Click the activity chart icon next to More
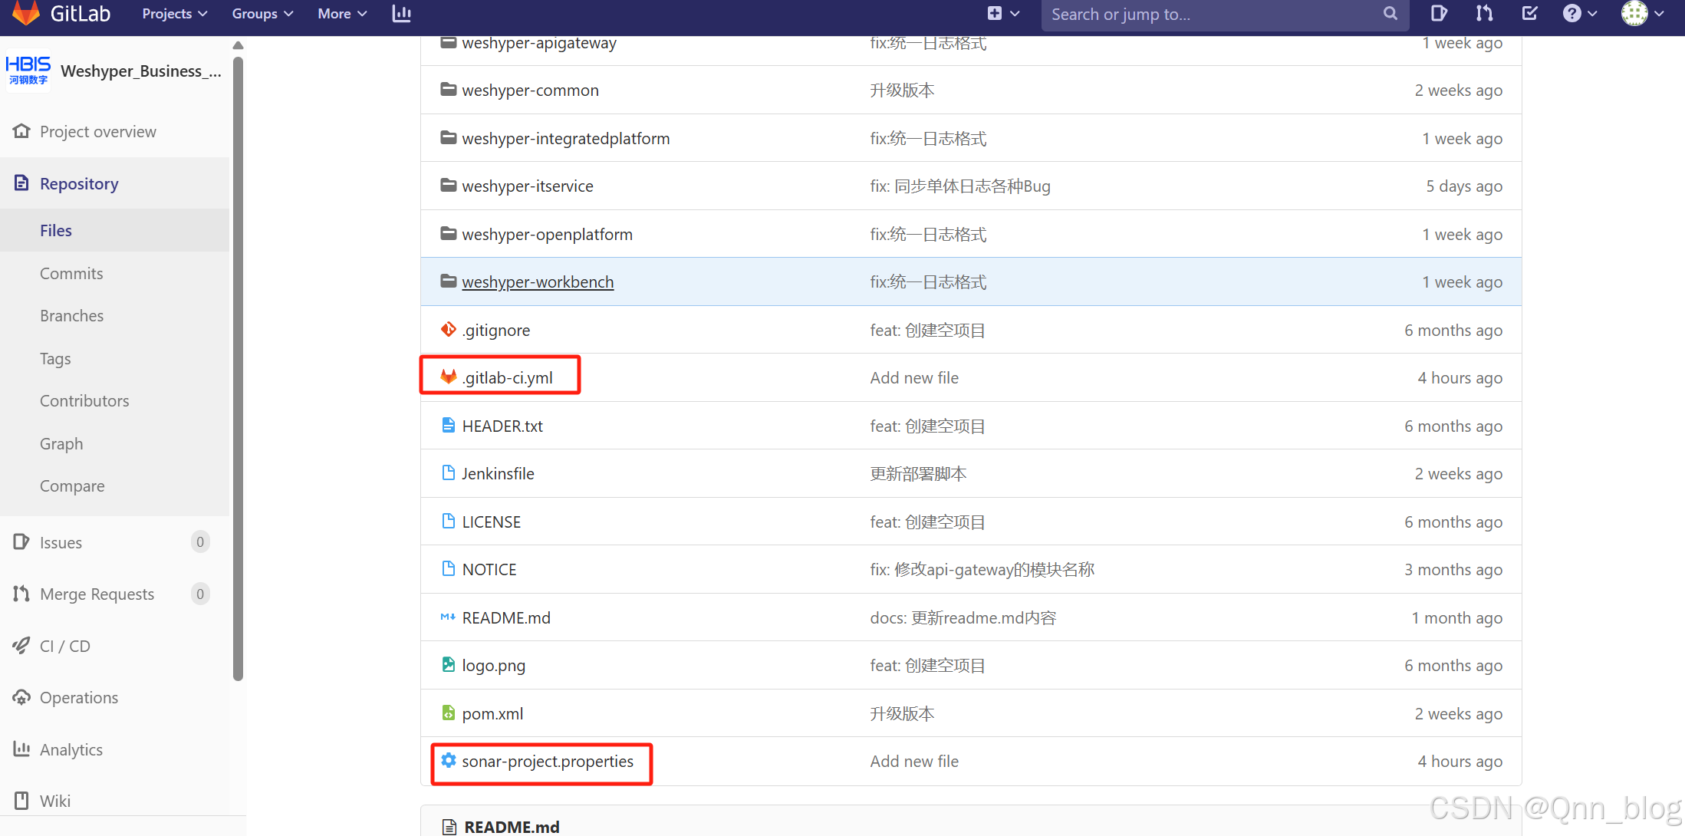 (x=401, y=13)
